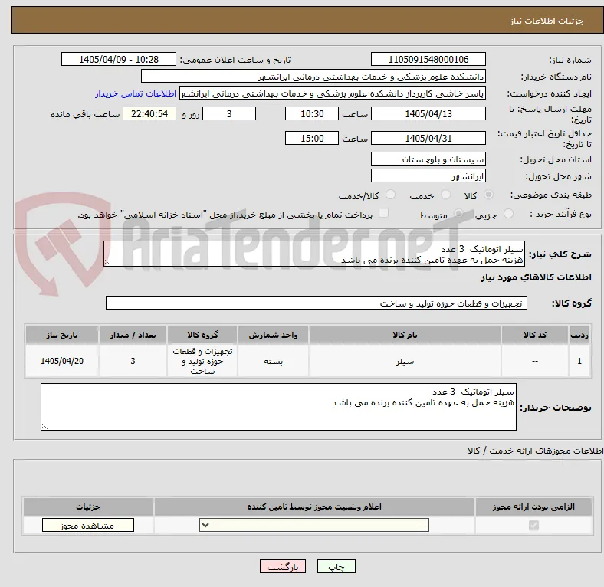Image resolution: width=604 pixels, height=587 pixels.
Task: Select the خدمت radio button
Action: pos(445,195)
